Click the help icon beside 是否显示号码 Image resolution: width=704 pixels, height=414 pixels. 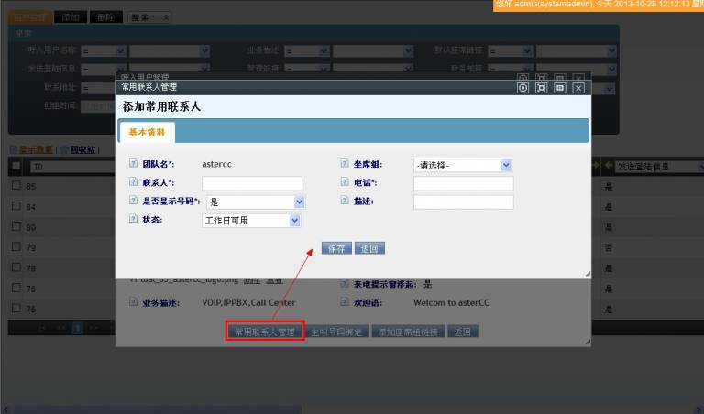[x=134, y=202]
